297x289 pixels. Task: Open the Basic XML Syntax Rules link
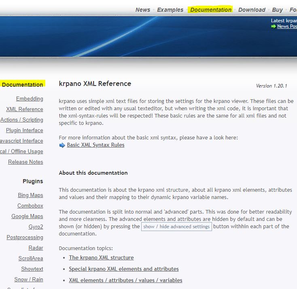pyautogui.click(x=95, y=145)
